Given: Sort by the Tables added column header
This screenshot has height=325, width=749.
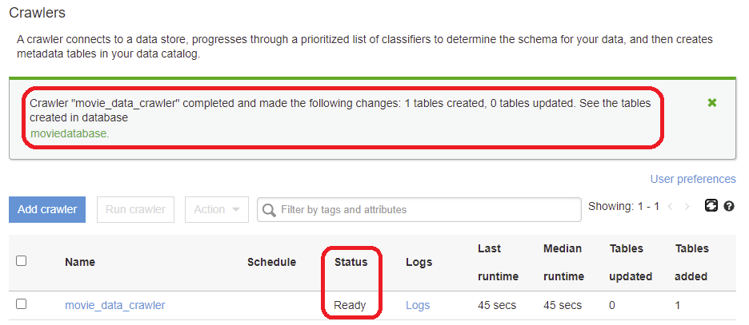Looking at the screenshot, I should click(691, 262).
